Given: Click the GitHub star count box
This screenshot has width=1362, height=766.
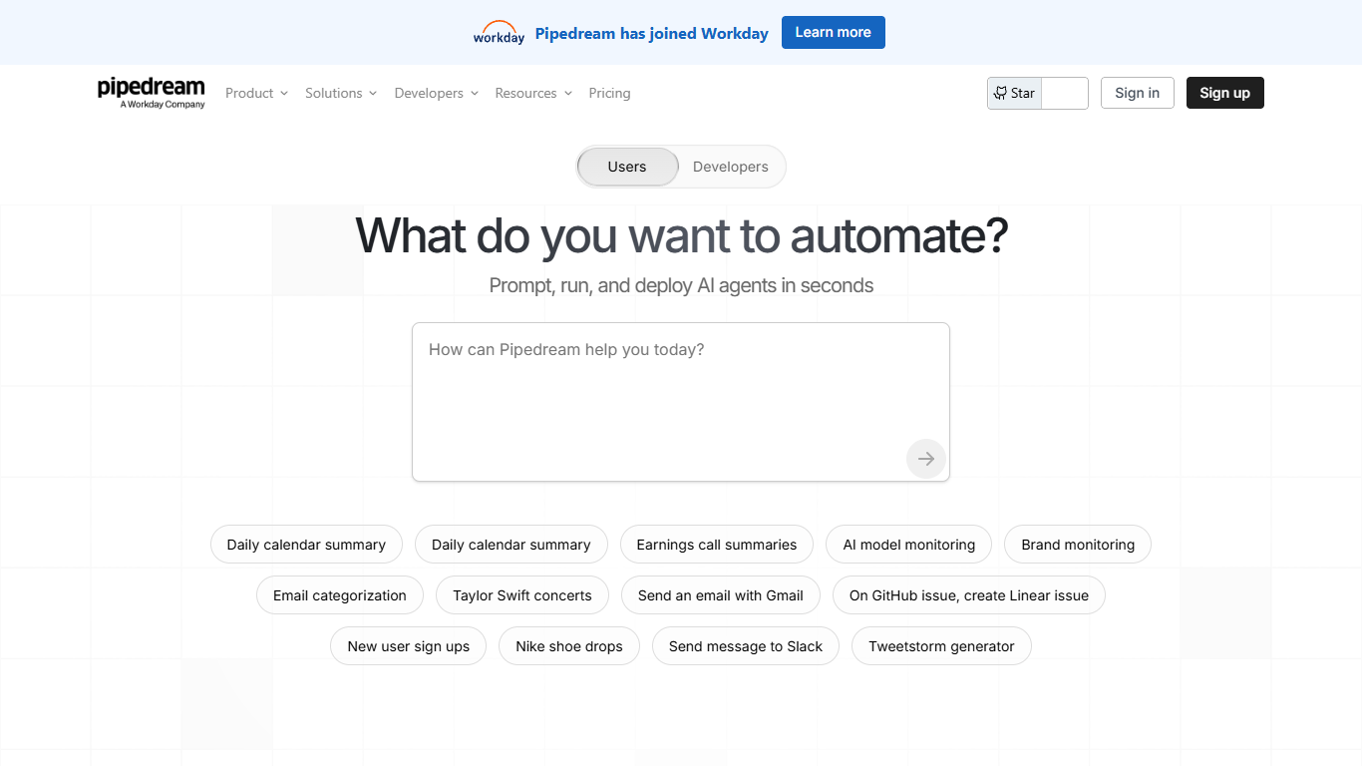Looking at the screenshot, I should (1065, 93).
